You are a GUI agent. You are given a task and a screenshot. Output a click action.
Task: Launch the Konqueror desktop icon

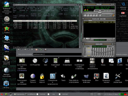(7, 39)
